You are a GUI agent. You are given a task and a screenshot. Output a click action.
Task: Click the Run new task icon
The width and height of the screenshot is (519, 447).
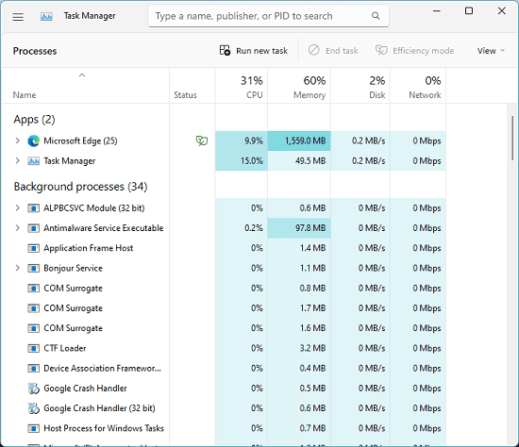click(226, 50)
